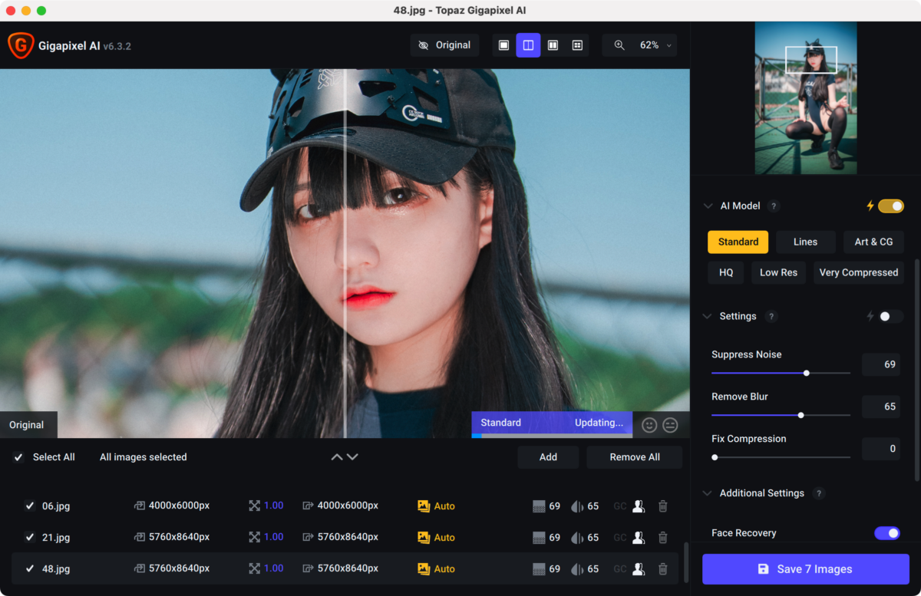This screenshot has height=596, width=921.
Task: Click the GC indicator for 48.jpg
Action: click(620, 569)
